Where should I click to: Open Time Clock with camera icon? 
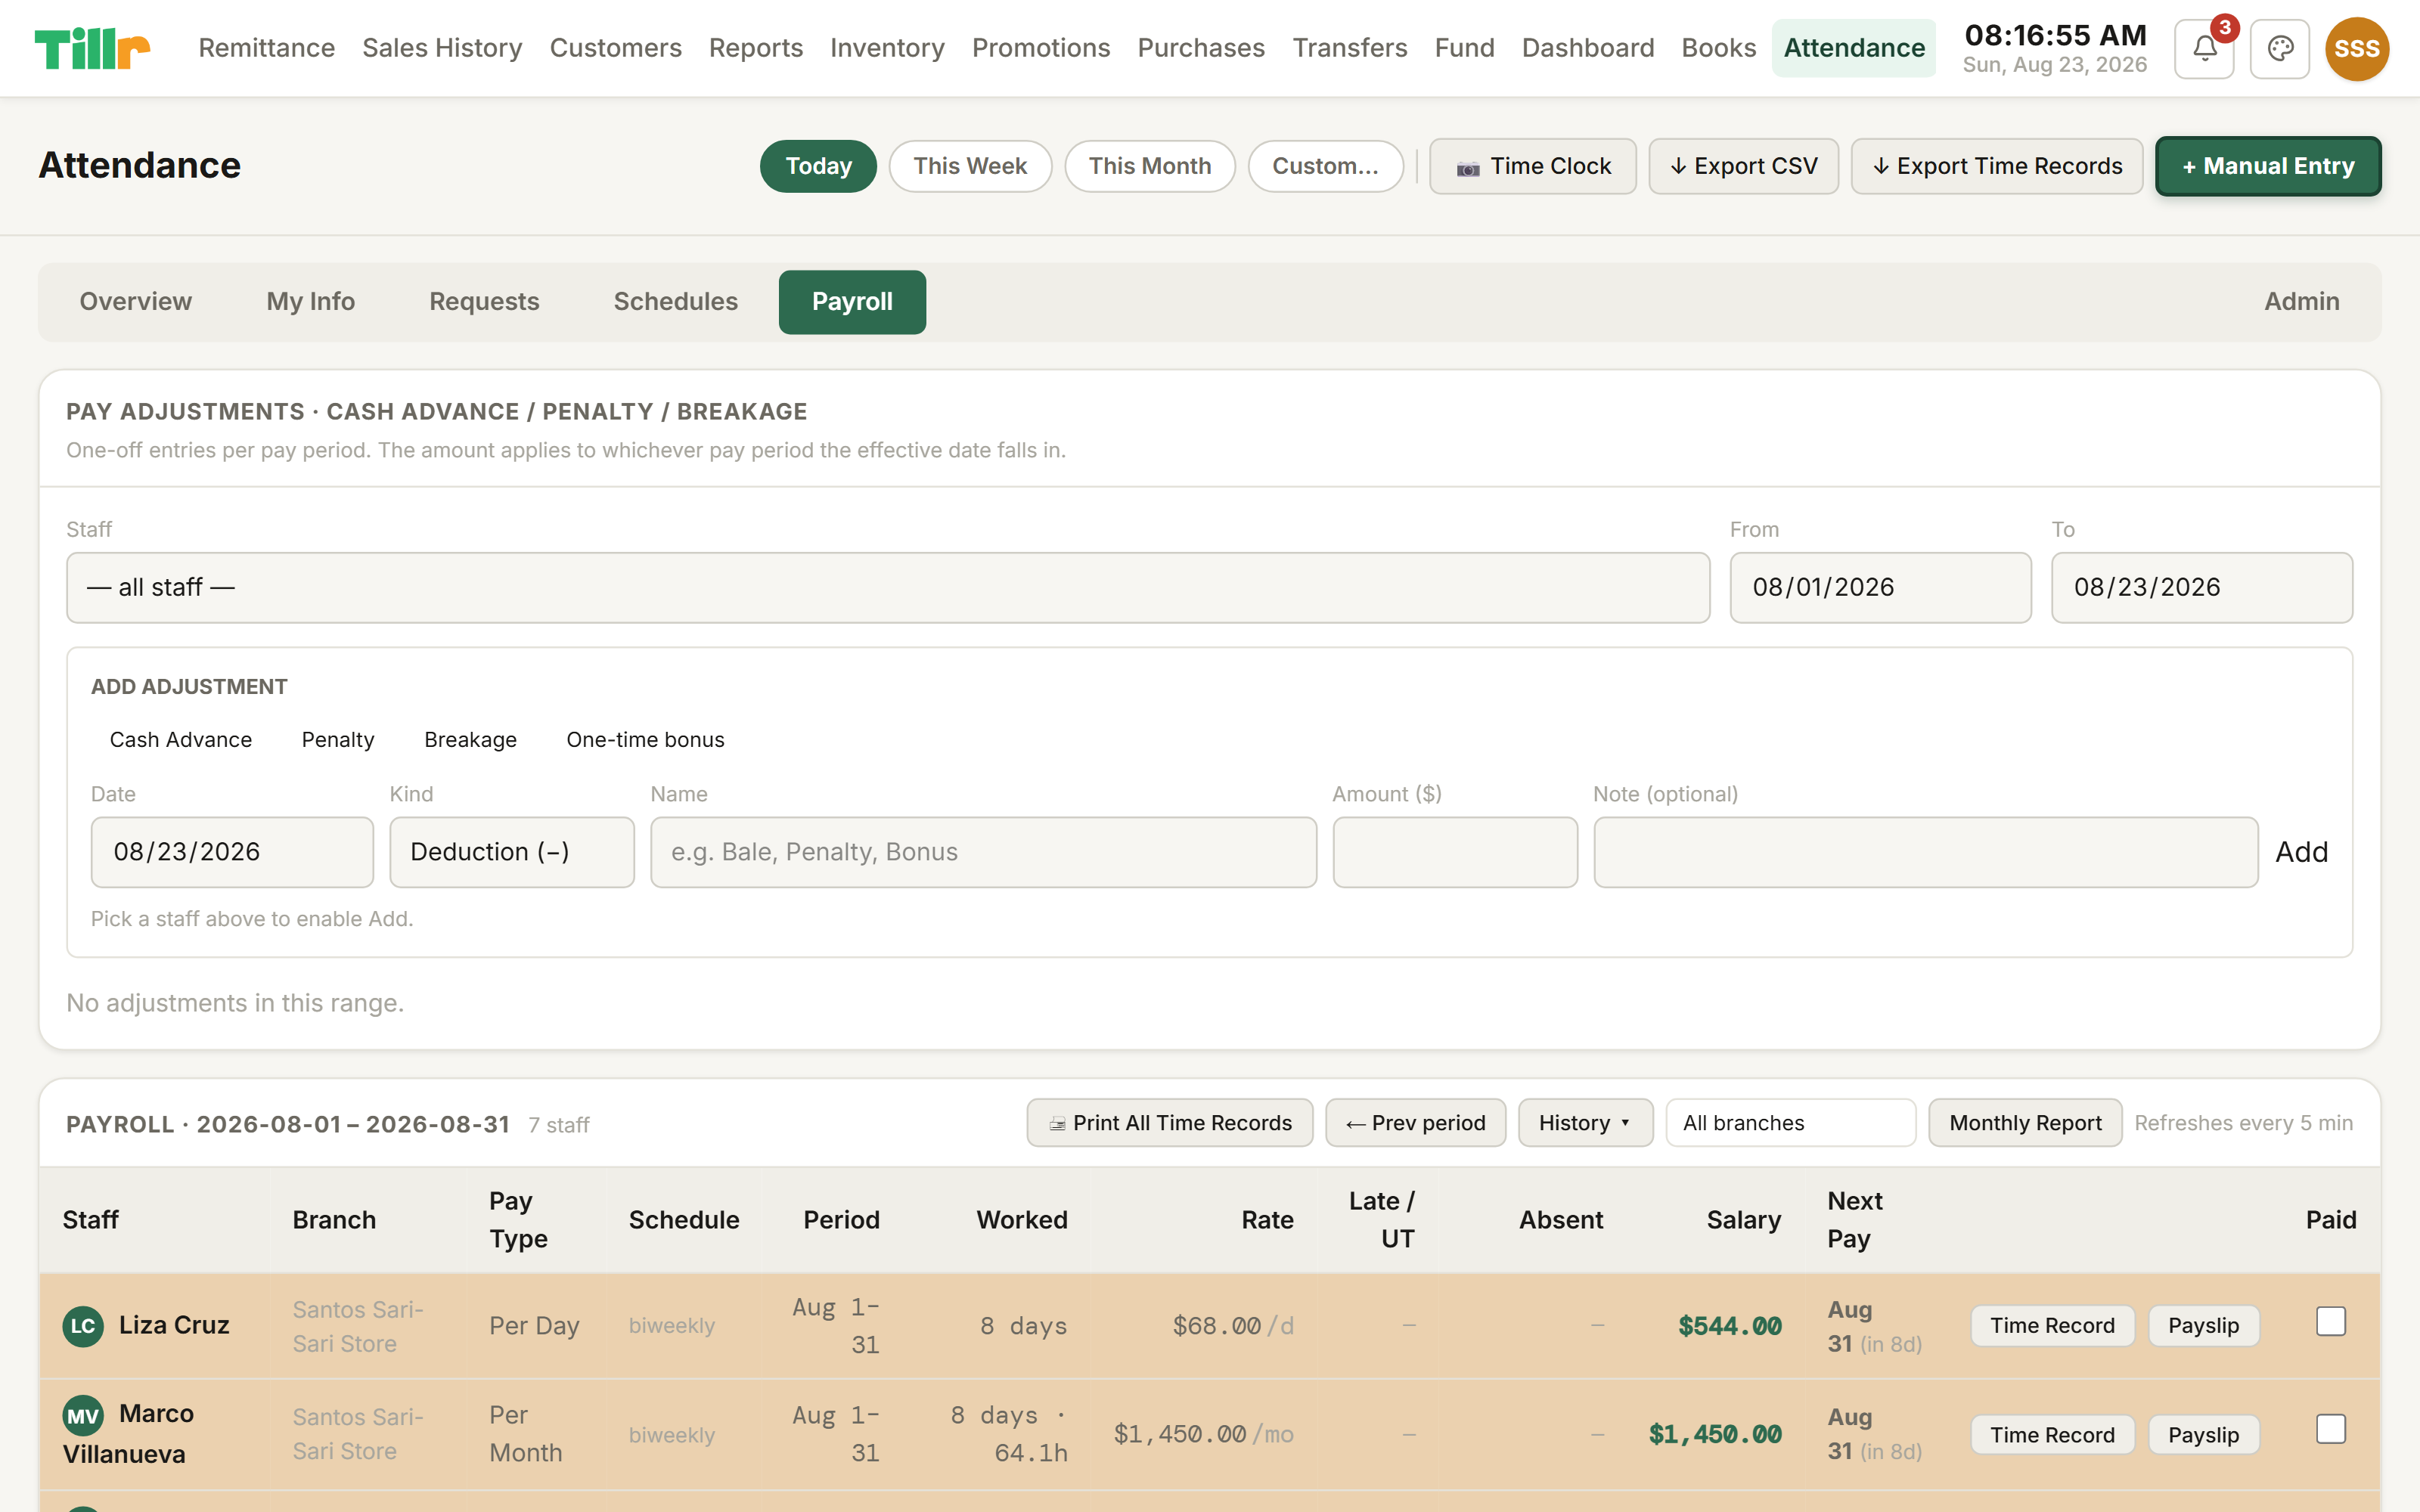(x=1532, y=166)
